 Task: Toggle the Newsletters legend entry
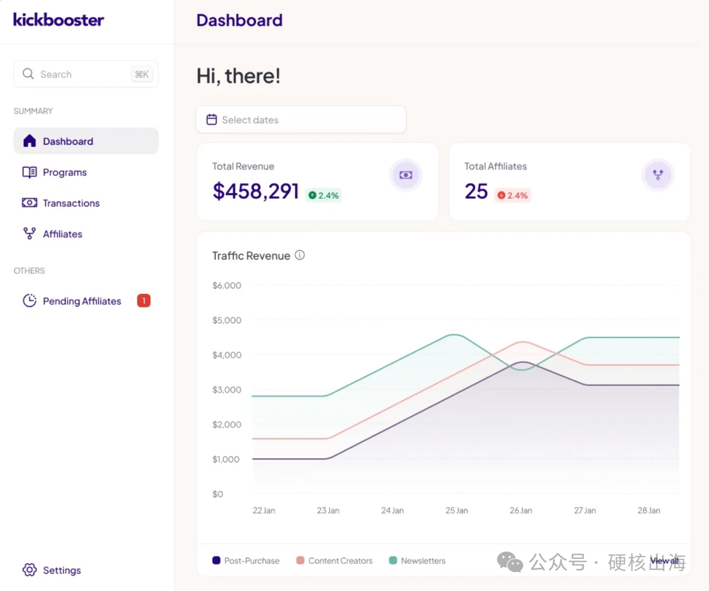pyautogui.click(x=417, y=561)
